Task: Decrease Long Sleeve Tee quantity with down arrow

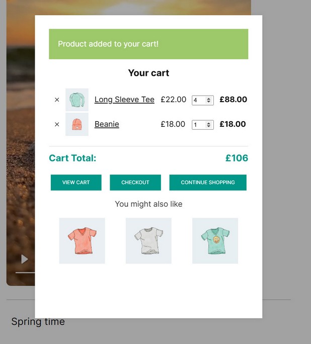Action: coord(209,102)
